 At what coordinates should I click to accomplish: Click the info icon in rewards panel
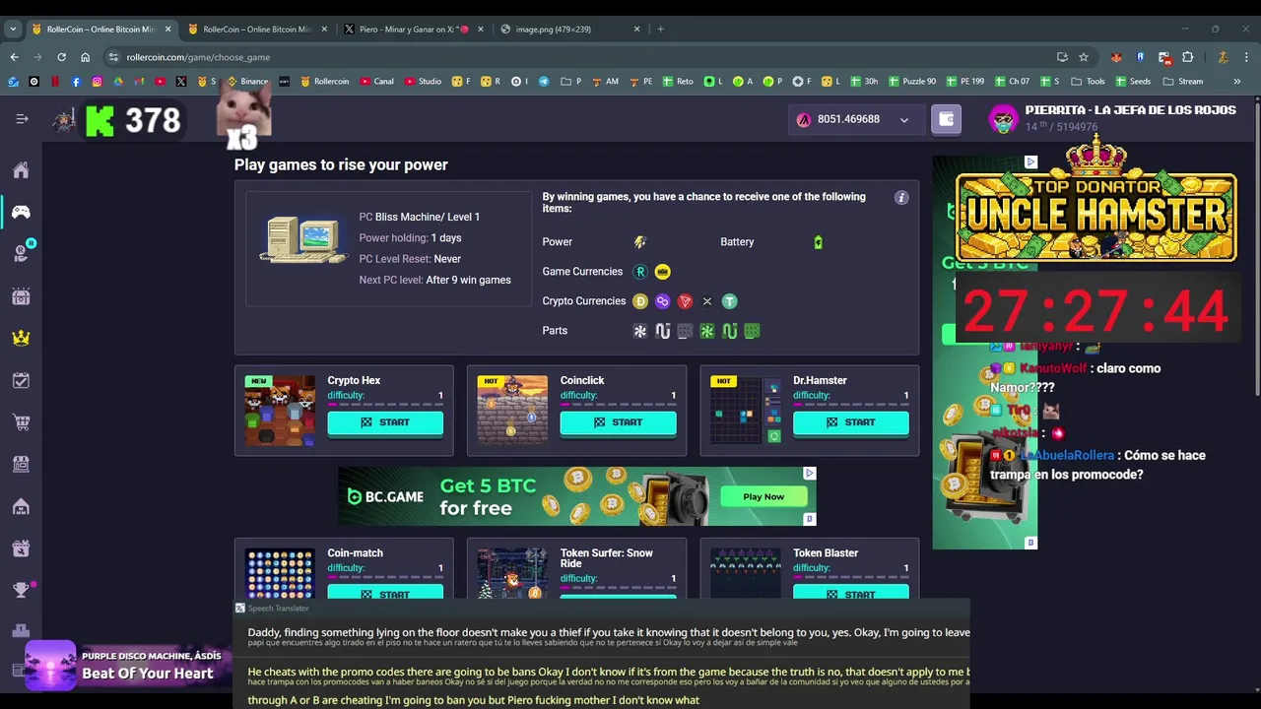coord(900,198)
